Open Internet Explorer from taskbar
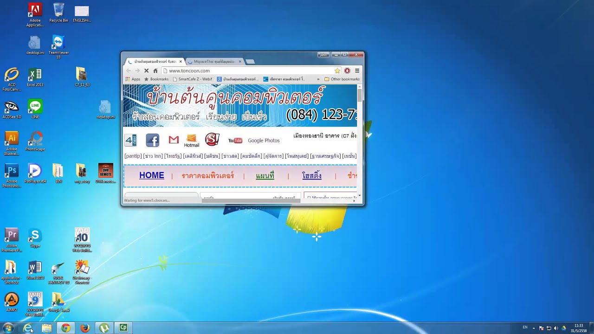Image resolution: width=594 pixels, height=334 pixels. pyautogui.click(x=28, y=328)
